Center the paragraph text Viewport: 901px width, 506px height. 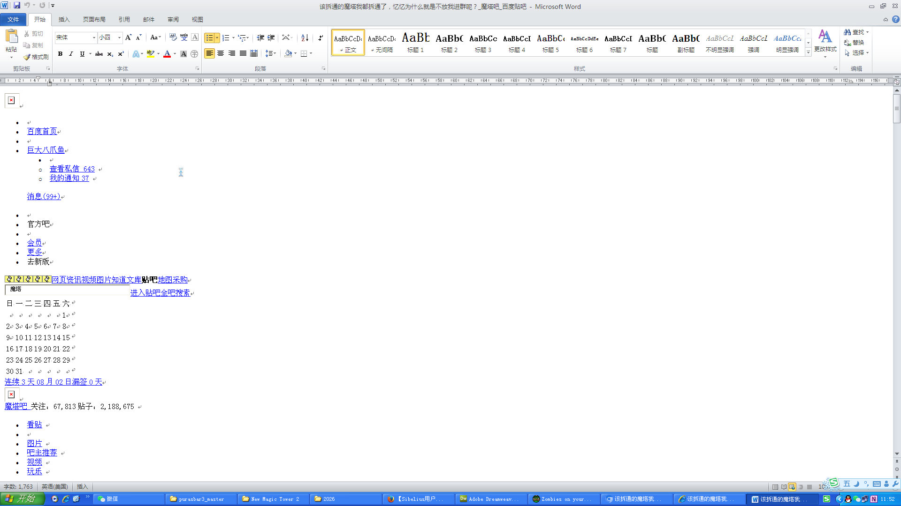coord(221,53)
